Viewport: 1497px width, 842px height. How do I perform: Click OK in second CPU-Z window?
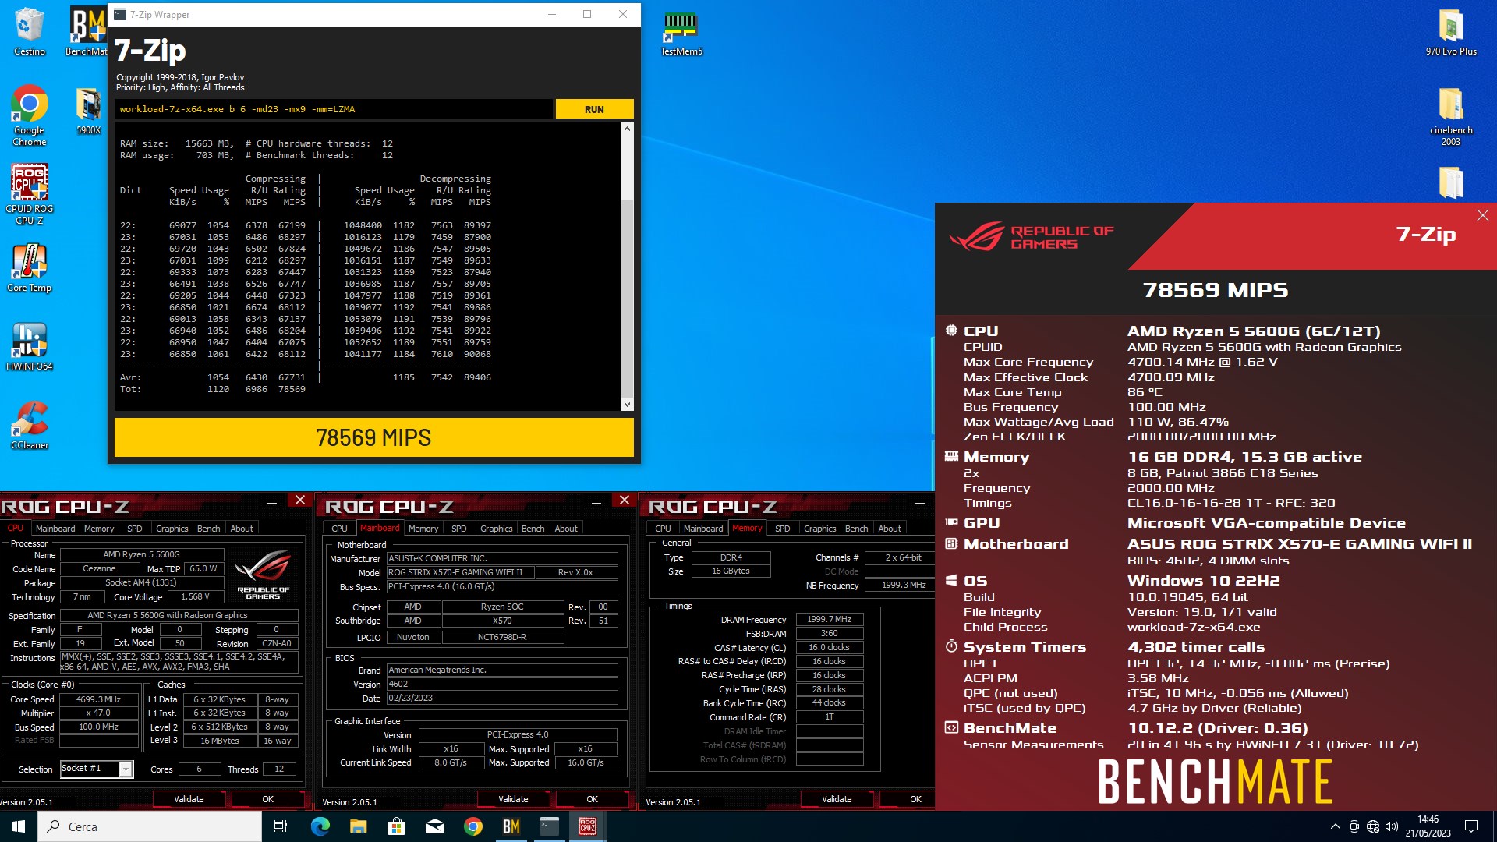(592, 799)
